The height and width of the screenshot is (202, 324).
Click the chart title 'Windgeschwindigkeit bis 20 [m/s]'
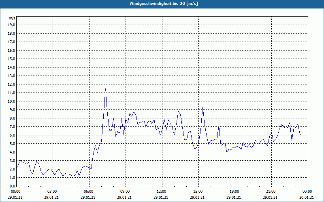point(164,4)
